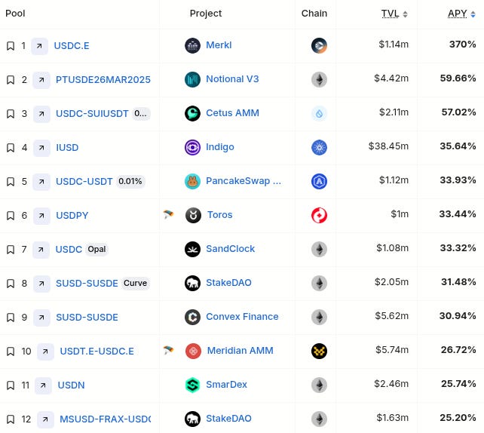The width and height of the screenshot is (484, 433).
Task: Click the SmarDex logo
Action: (192, 385)
